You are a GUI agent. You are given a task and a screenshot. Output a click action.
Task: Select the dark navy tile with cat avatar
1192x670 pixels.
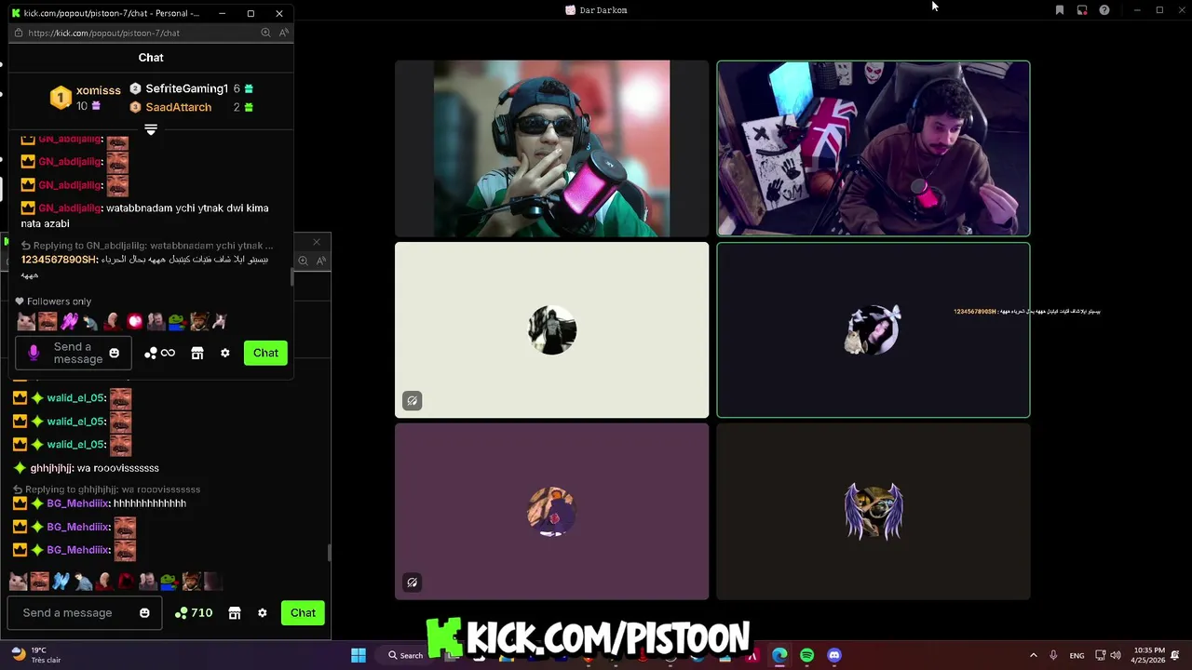[874, 330]
